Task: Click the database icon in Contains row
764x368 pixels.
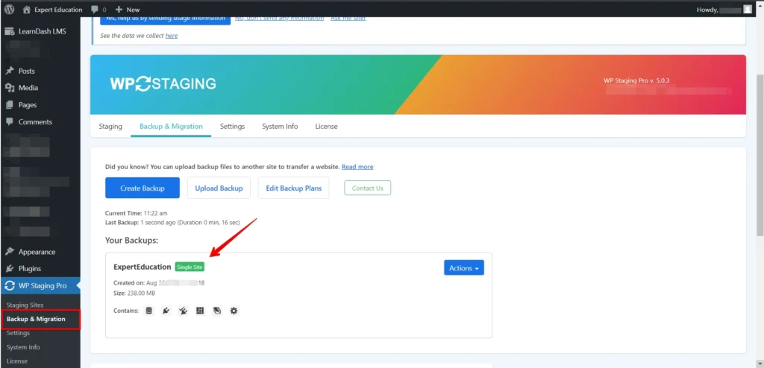Action: point(149,311)
